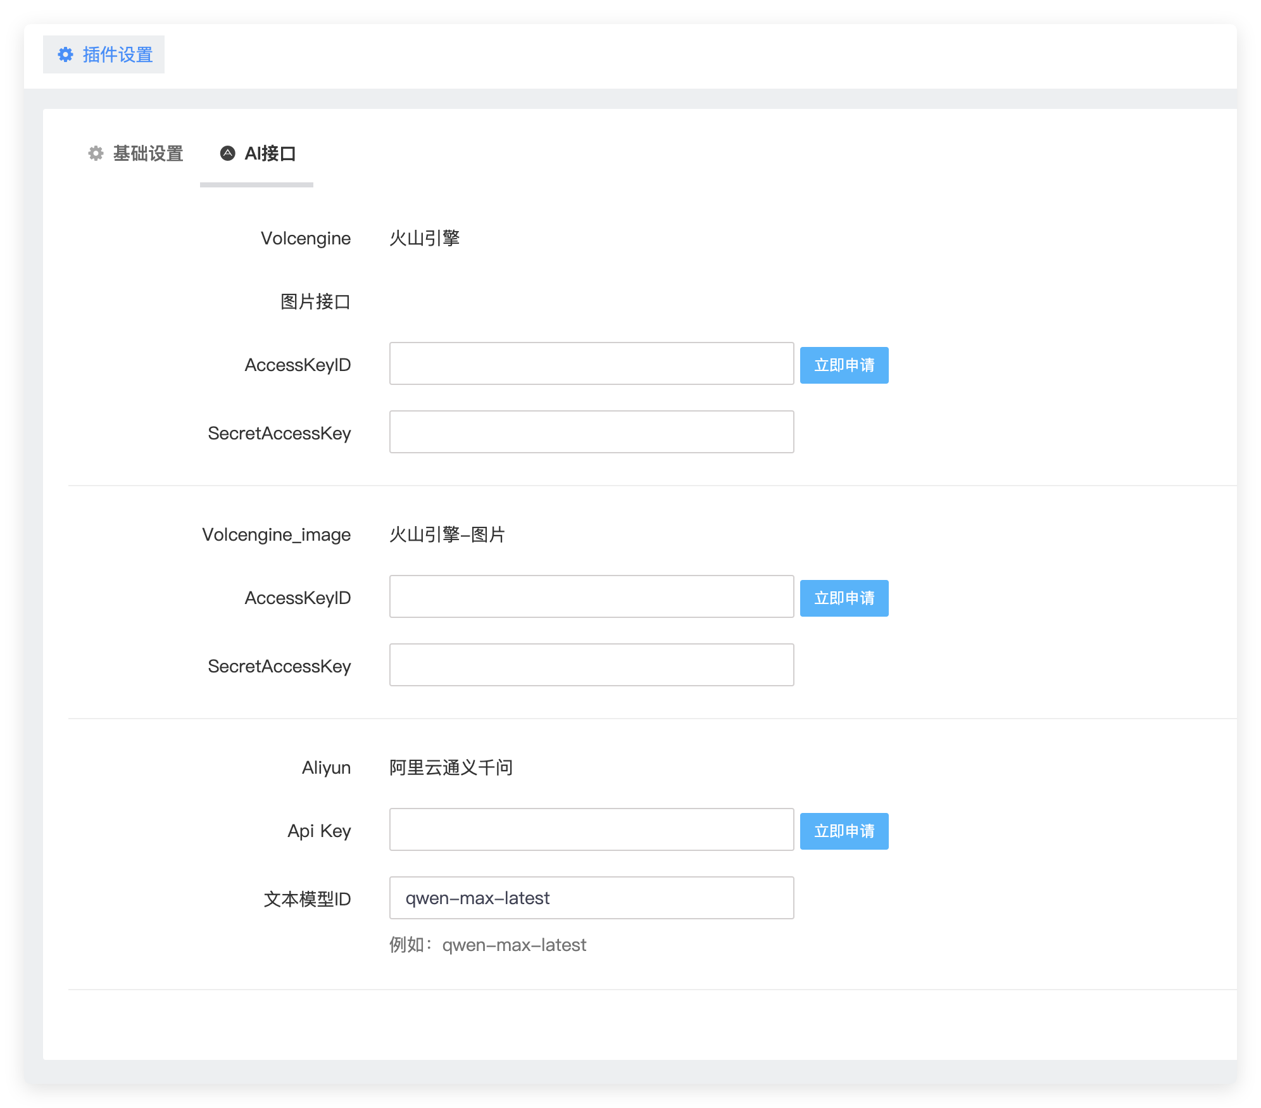1261x1108 pixels.
Task: Click the 图片接口 label
Action: (315, 302)
